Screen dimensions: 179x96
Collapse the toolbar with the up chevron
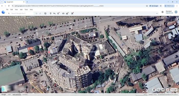pyautogui.click(x=157, y=14)
